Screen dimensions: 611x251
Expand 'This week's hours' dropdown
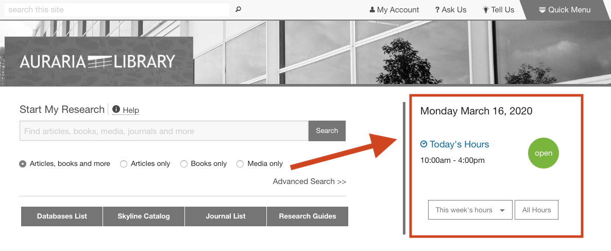coord(470,210)
